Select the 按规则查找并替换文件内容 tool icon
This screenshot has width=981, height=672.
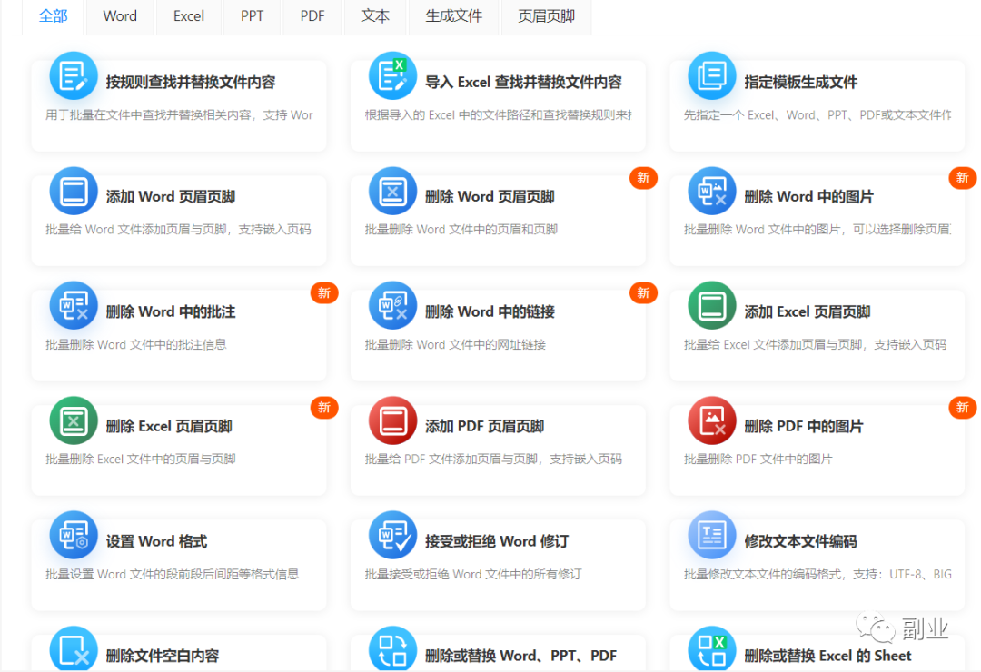(73, 75)
